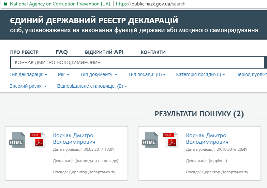Open the 'КОНТАКТИ' menu item

click(x=153, y=52)
